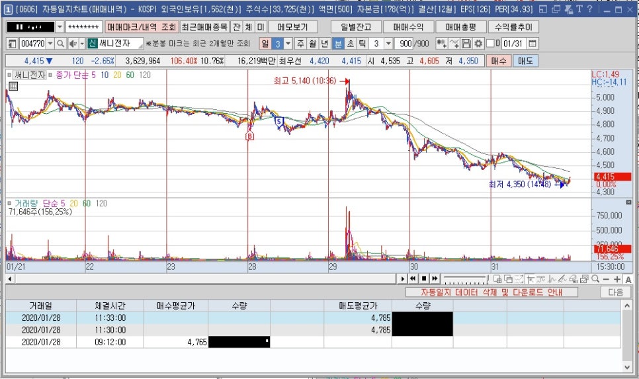
Task: Click the chart data grid icon
Action: [x=13, y=86]
